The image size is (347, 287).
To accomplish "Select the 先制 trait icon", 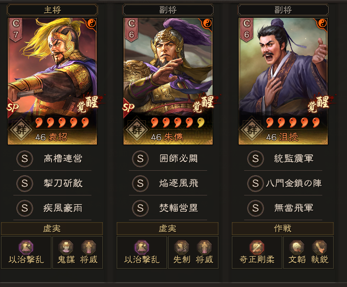I will tap(181, 247).
